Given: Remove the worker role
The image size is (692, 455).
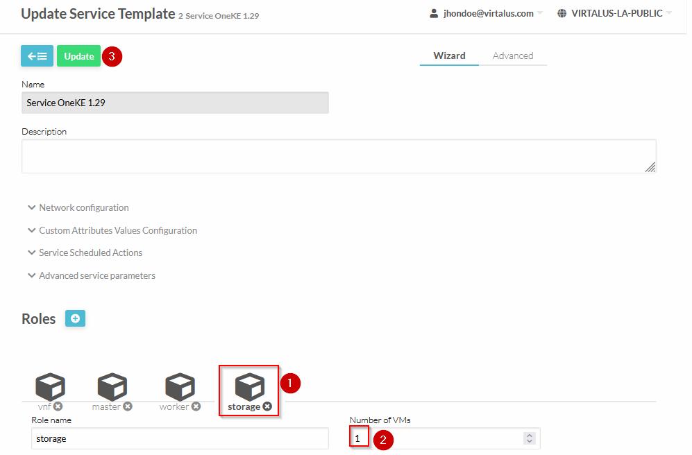Looking at the screenshot, I should [x=196, y=406].
